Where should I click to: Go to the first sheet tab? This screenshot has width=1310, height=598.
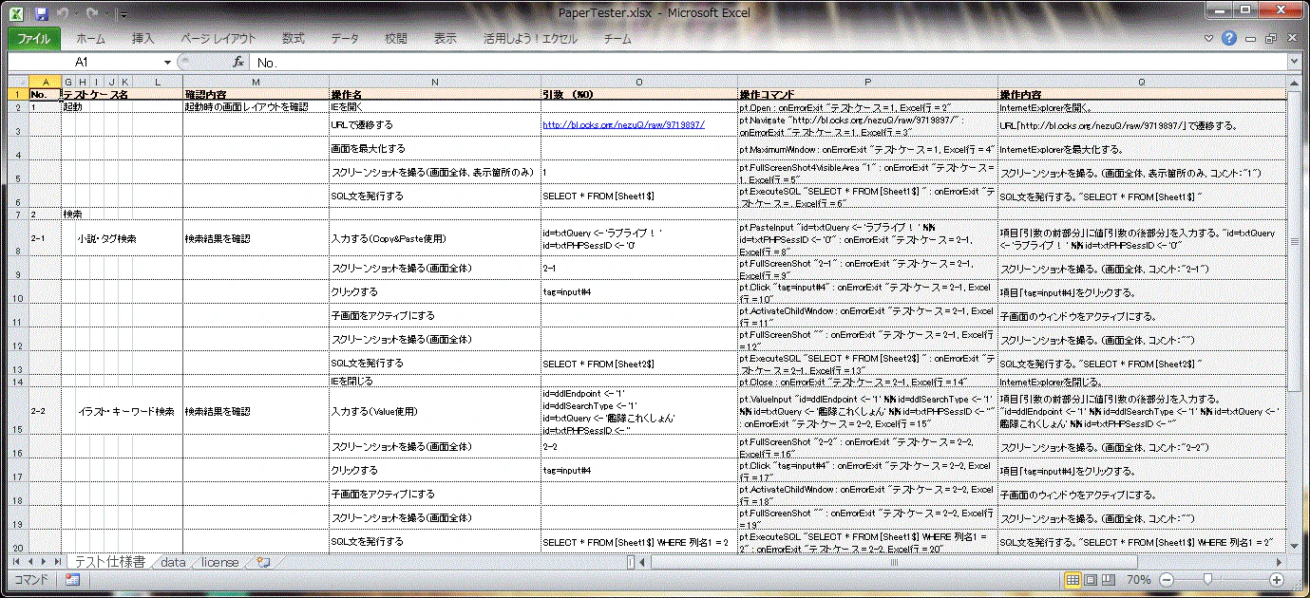point(16,562)
